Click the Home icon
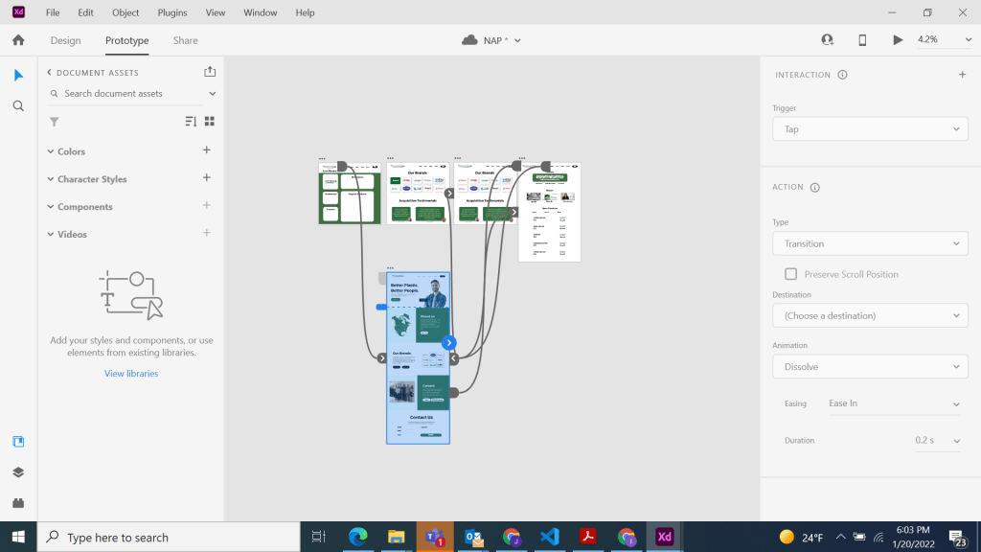The height and width of the screenshot is (552, 981). point(18,40)
